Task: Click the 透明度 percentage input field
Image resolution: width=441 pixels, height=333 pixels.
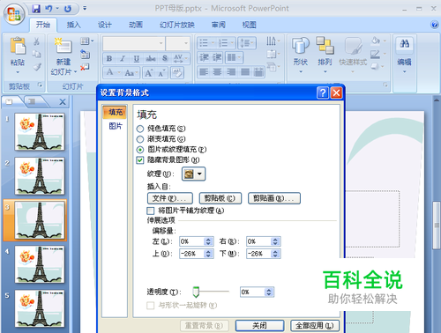Action: (252, 292)
